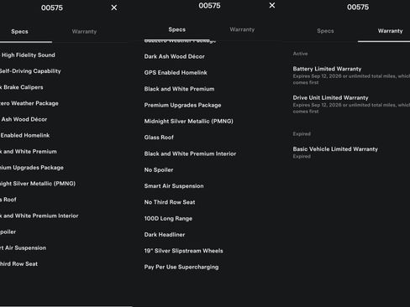Click GPS Enabled Homelink in middle list

pos(176,73)
